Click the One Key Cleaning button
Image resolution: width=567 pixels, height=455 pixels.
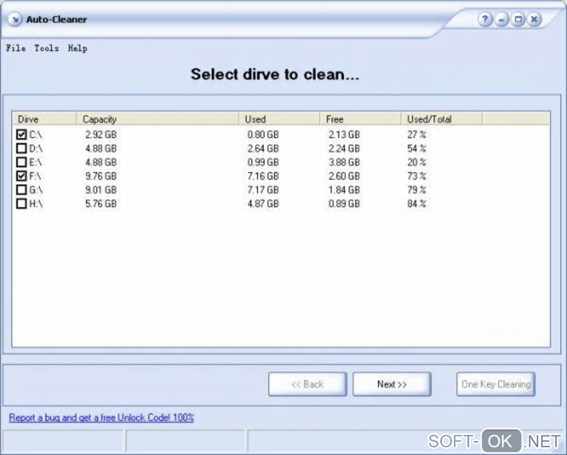pos(496,384)
